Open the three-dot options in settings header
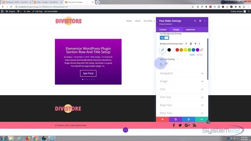 pos(205,21)
